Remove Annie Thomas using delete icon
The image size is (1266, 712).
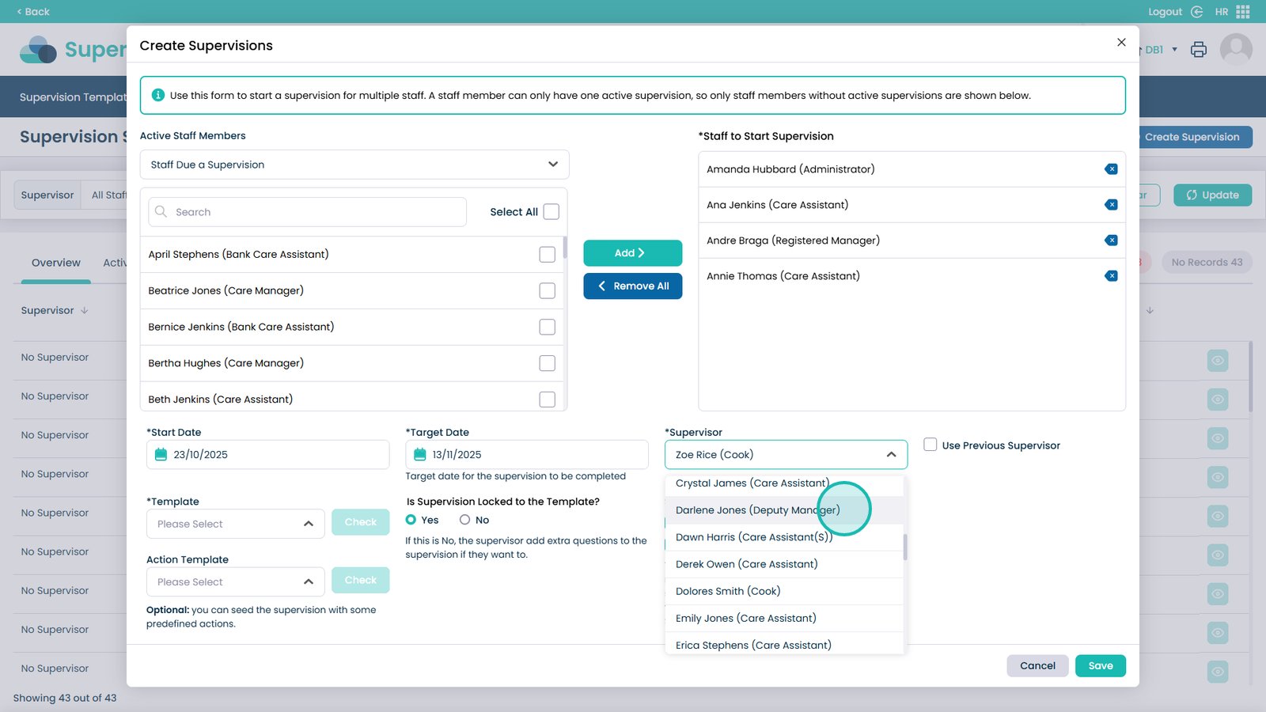tap(1111, 276)
